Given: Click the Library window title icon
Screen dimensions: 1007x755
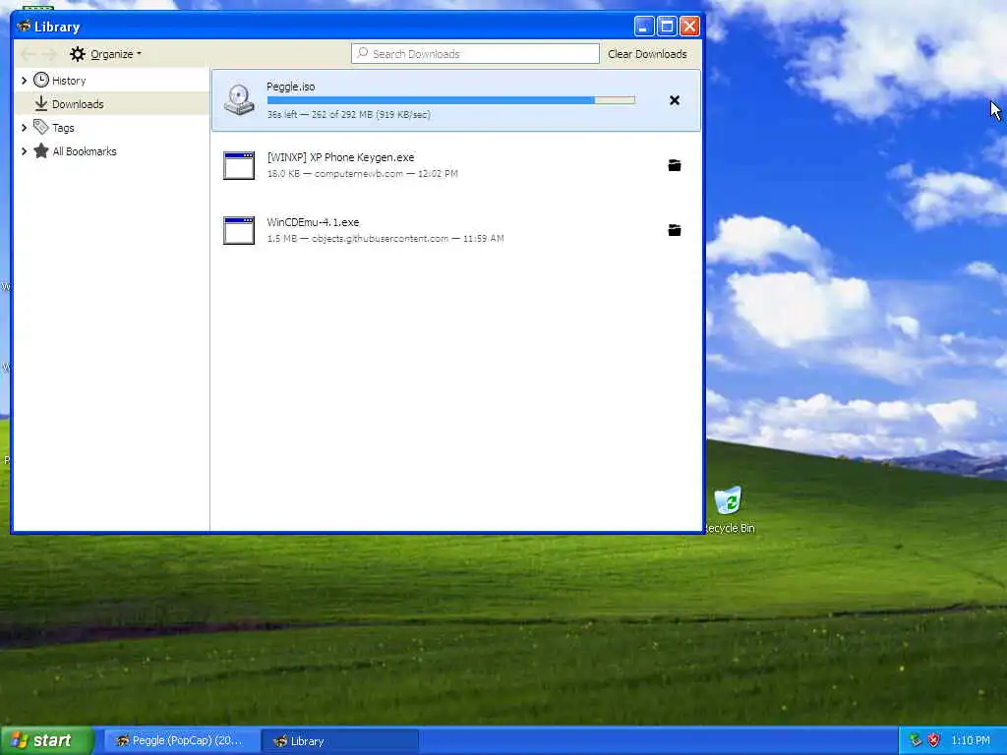Looking at the screenshot, I should 24,27.
